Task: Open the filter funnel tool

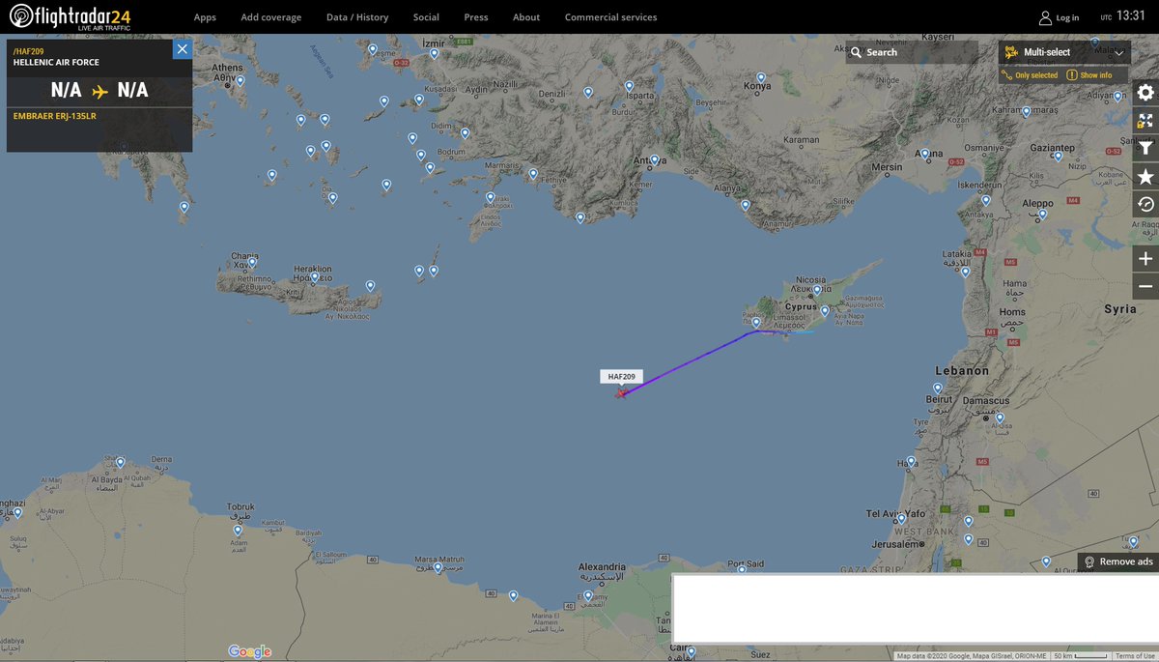Action: click(1145, 149)
